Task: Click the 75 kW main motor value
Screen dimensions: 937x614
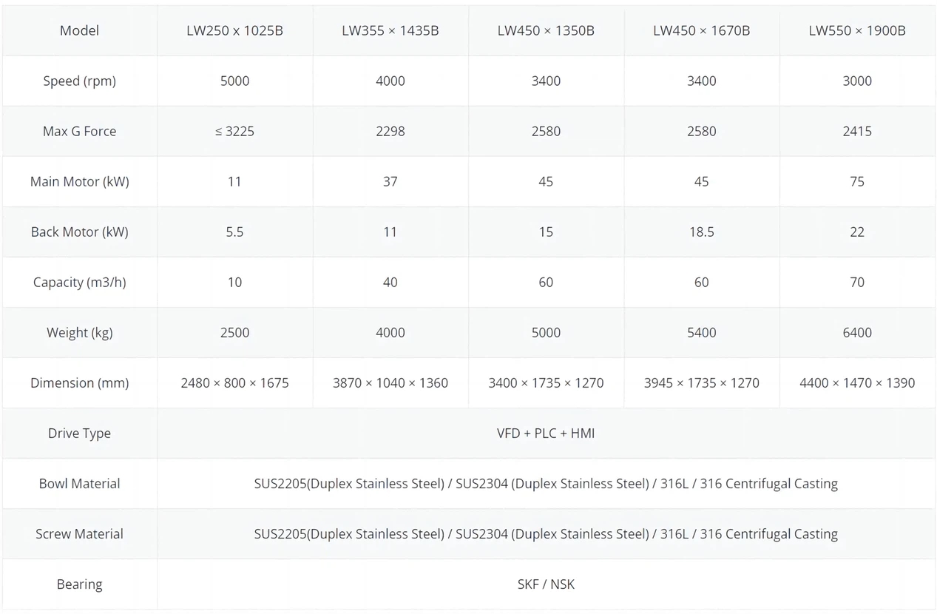Action: pos(856,181)
